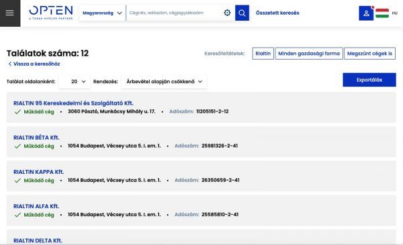Open the results-per-page dropdown showing 20
The width and height of the screenshot is (403, 245).
pyautogui.click(x=75, y=81)
